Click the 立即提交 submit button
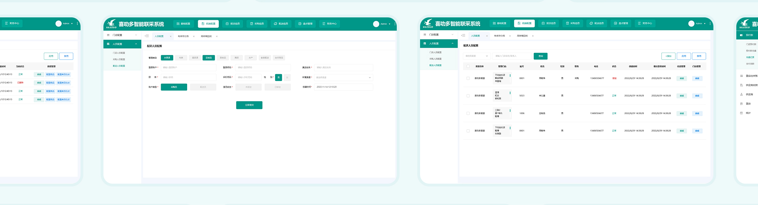758x205 pixels. click(x=249, y=105)
